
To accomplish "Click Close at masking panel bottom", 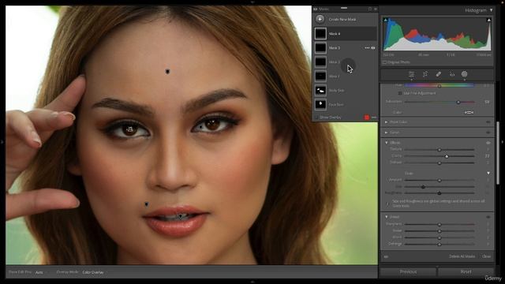I will [487, 256].
